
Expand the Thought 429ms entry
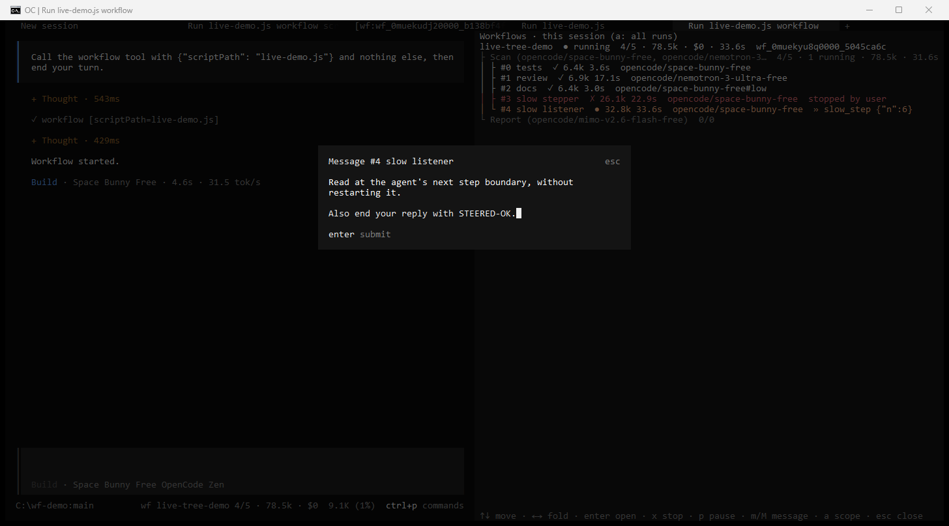76,141
